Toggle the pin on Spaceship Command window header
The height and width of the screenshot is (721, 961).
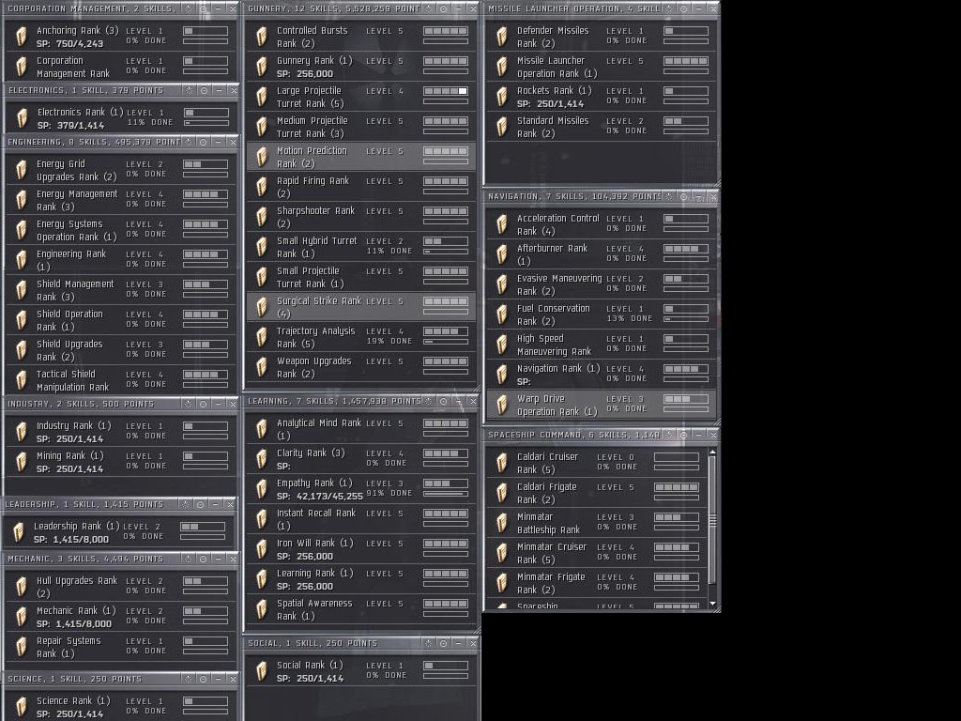coord(683,435)
